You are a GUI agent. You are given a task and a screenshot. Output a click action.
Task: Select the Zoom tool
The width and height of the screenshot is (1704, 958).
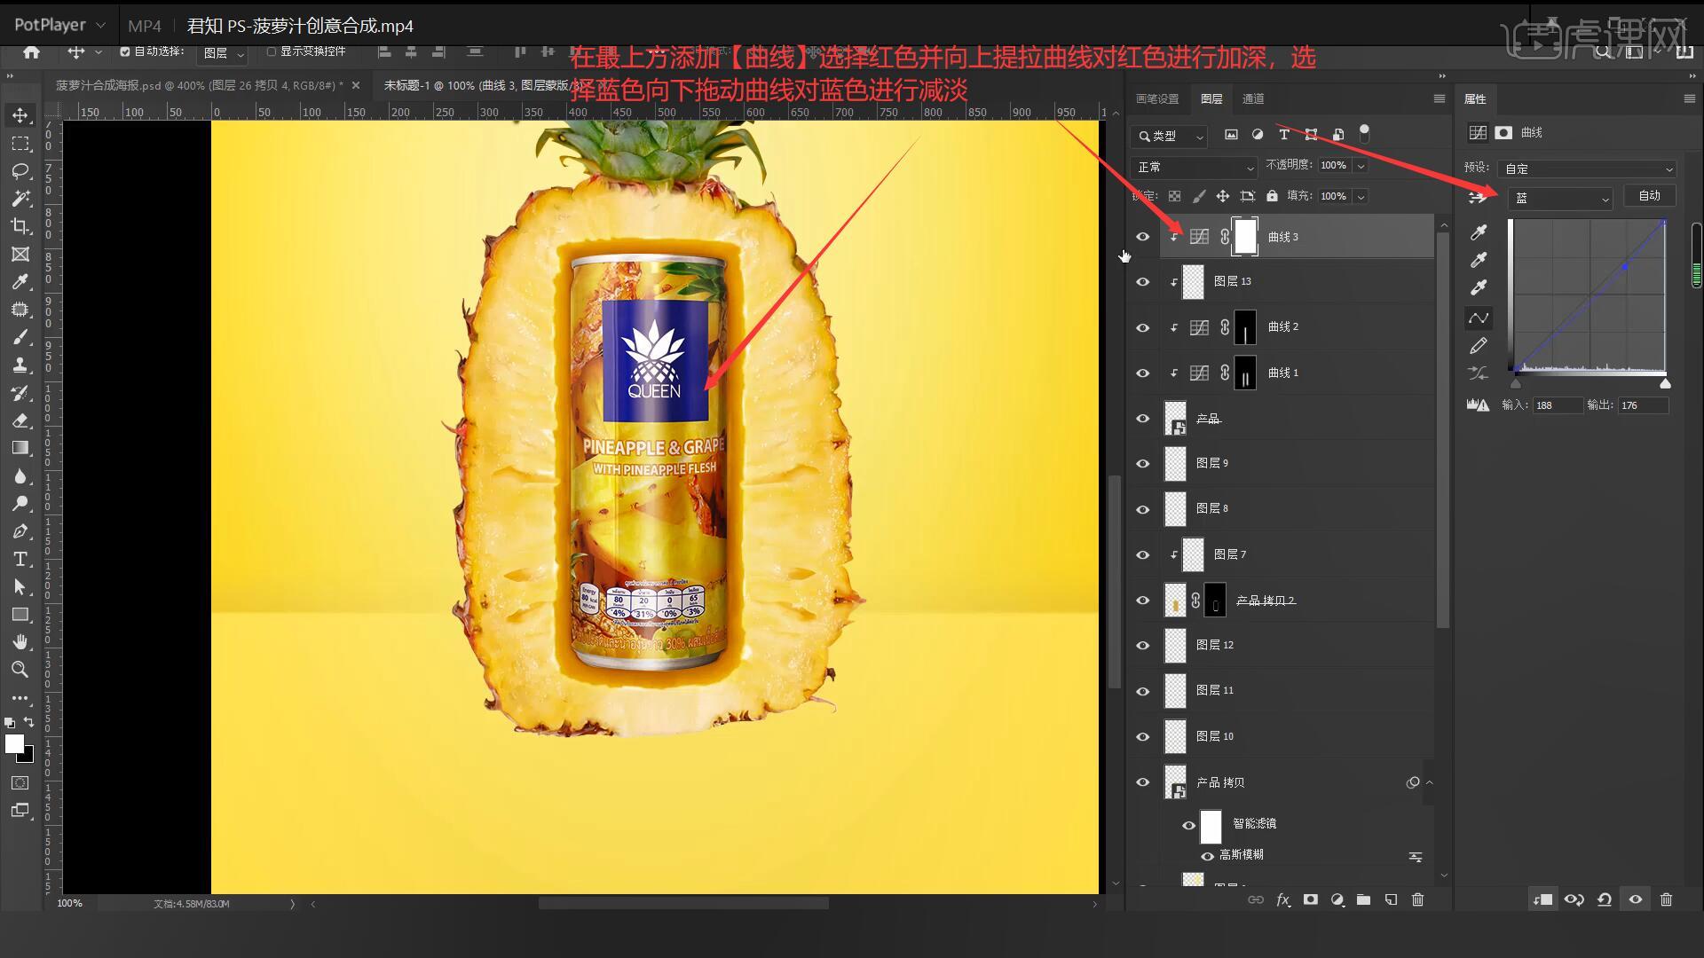[20, 670]
